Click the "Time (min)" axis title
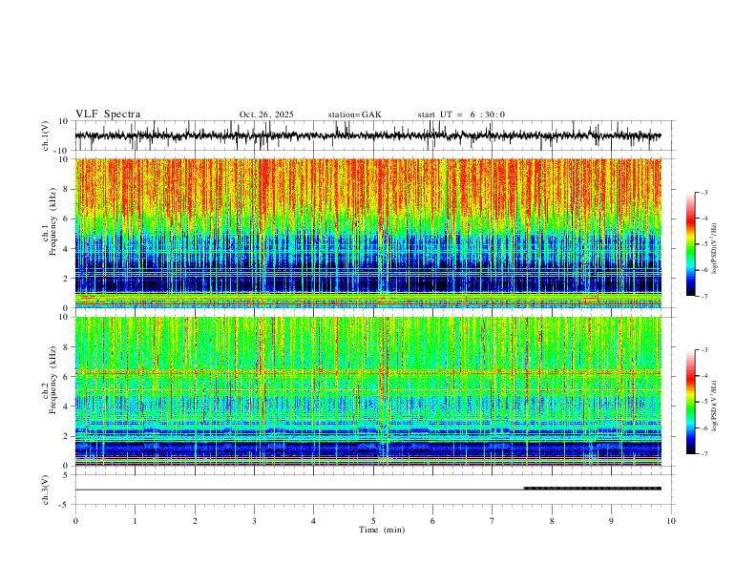This screenshot has width=756, height=584. click(382, 530)
